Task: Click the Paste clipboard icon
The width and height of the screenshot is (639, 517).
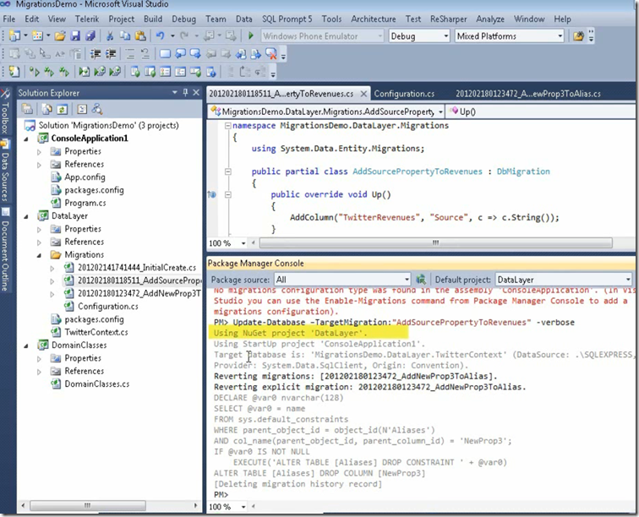Action: pos(140,35)
